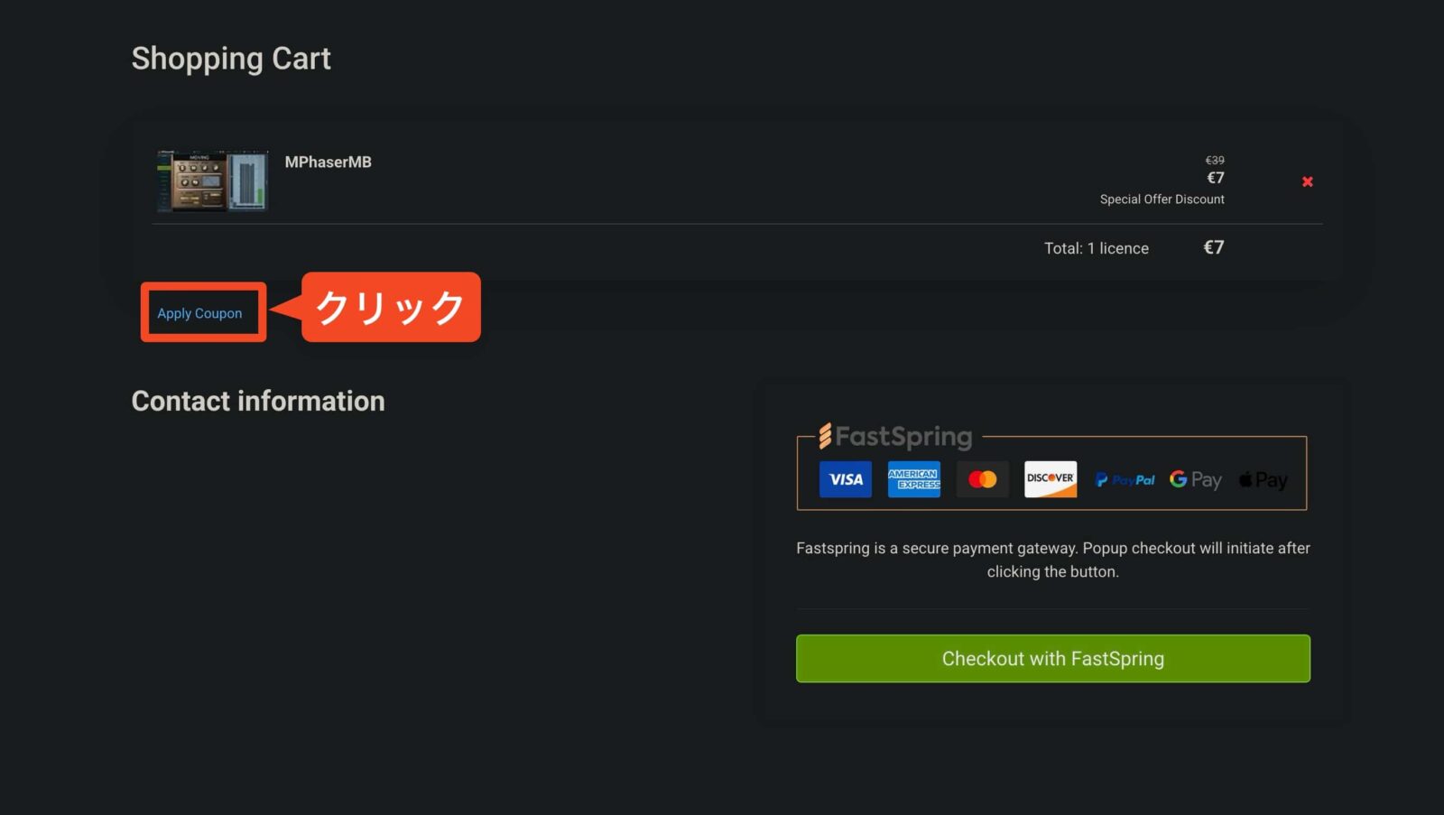Screen dimensions: 1444x815
Task: Click the Total: 1 licence text
Action: [1096, 248]
